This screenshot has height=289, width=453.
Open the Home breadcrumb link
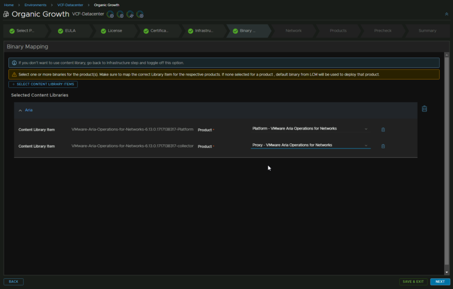[9, 5]
